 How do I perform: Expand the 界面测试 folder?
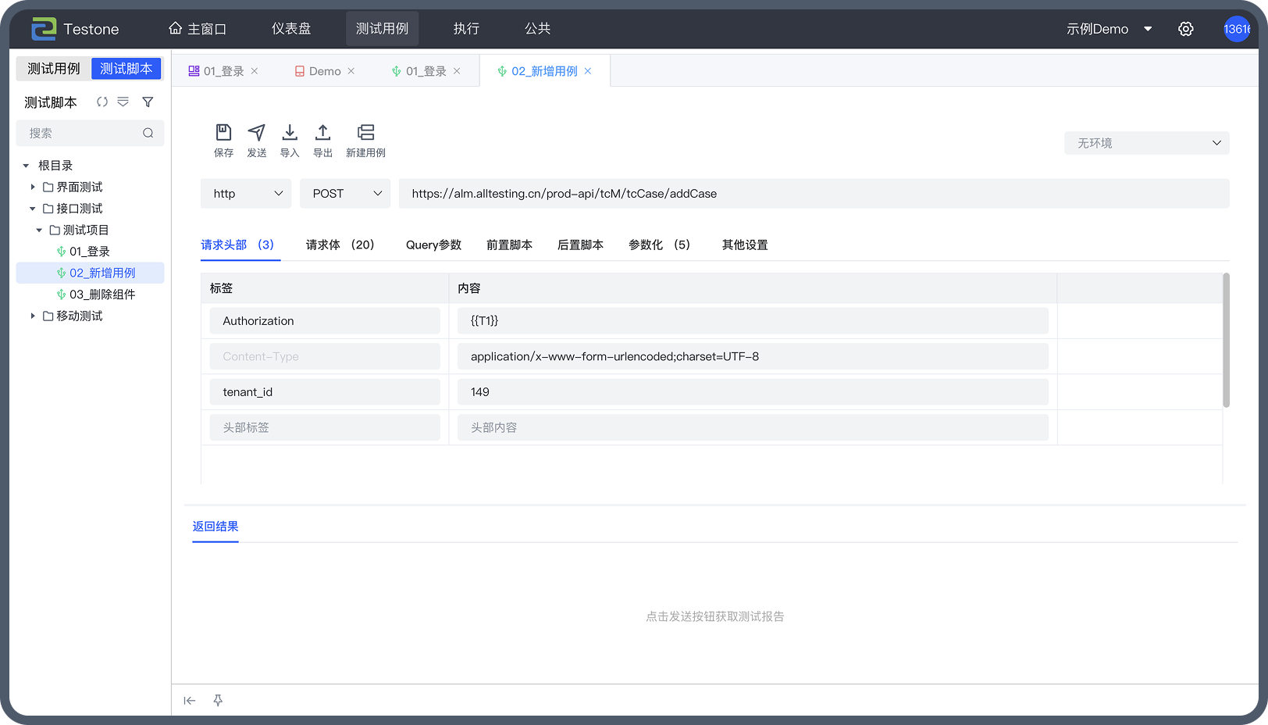(33, 187)
